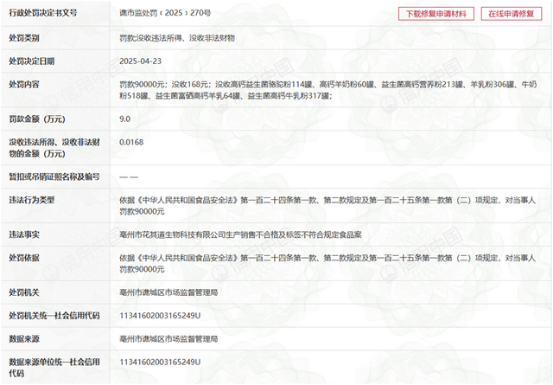This screenshot has width=553, height=385.
Task: Select the 处罚机关统一社会信用代码 code value
Action: tap(160, 316)
